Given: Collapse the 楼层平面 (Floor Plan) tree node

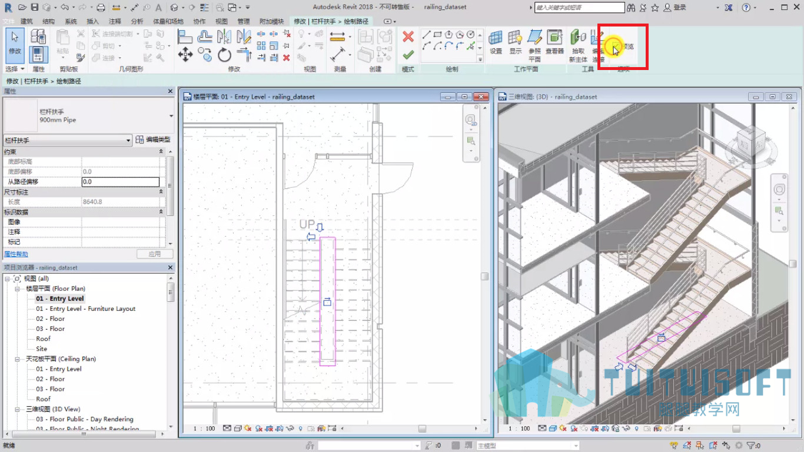Looking at the screenshot, I should (x=18, y=289).
